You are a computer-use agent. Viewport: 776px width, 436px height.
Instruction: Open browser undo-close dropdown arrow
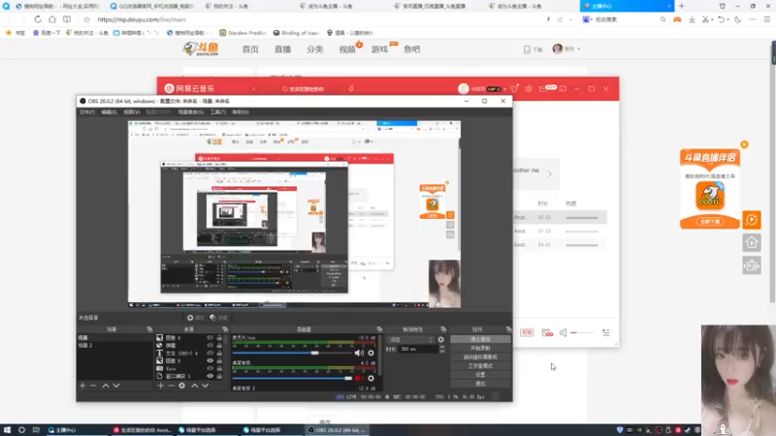(728, 19)
